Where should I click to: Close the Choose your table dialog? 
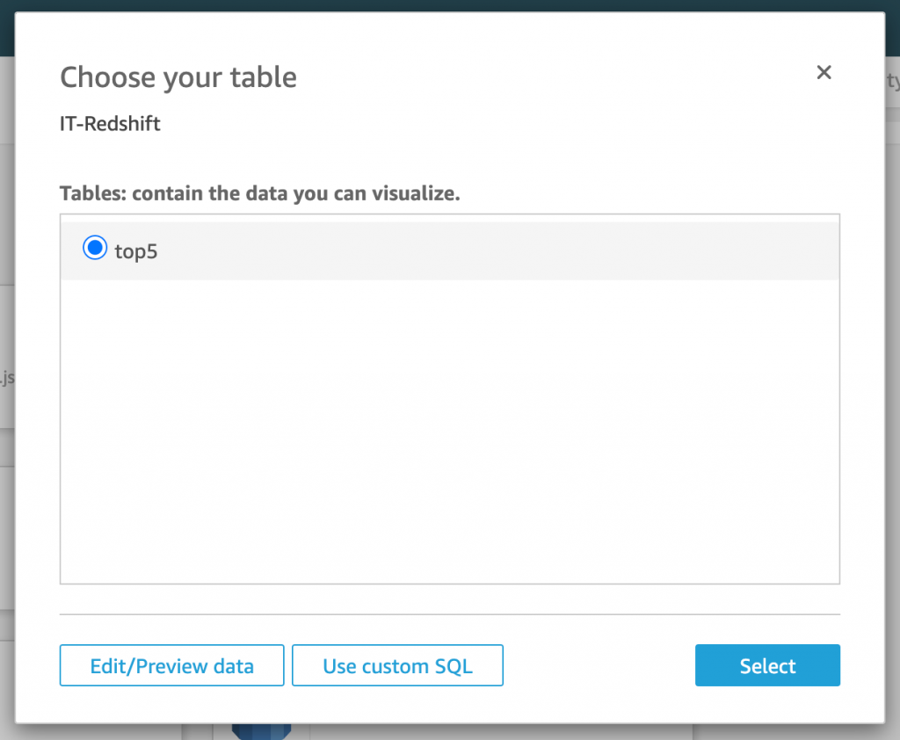(824, 73)
